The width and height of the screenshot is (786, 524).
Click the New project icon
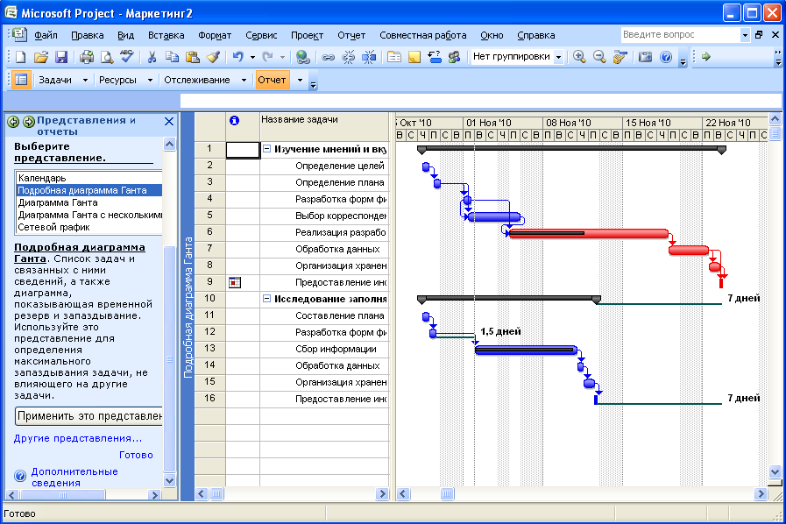[20, 57]
